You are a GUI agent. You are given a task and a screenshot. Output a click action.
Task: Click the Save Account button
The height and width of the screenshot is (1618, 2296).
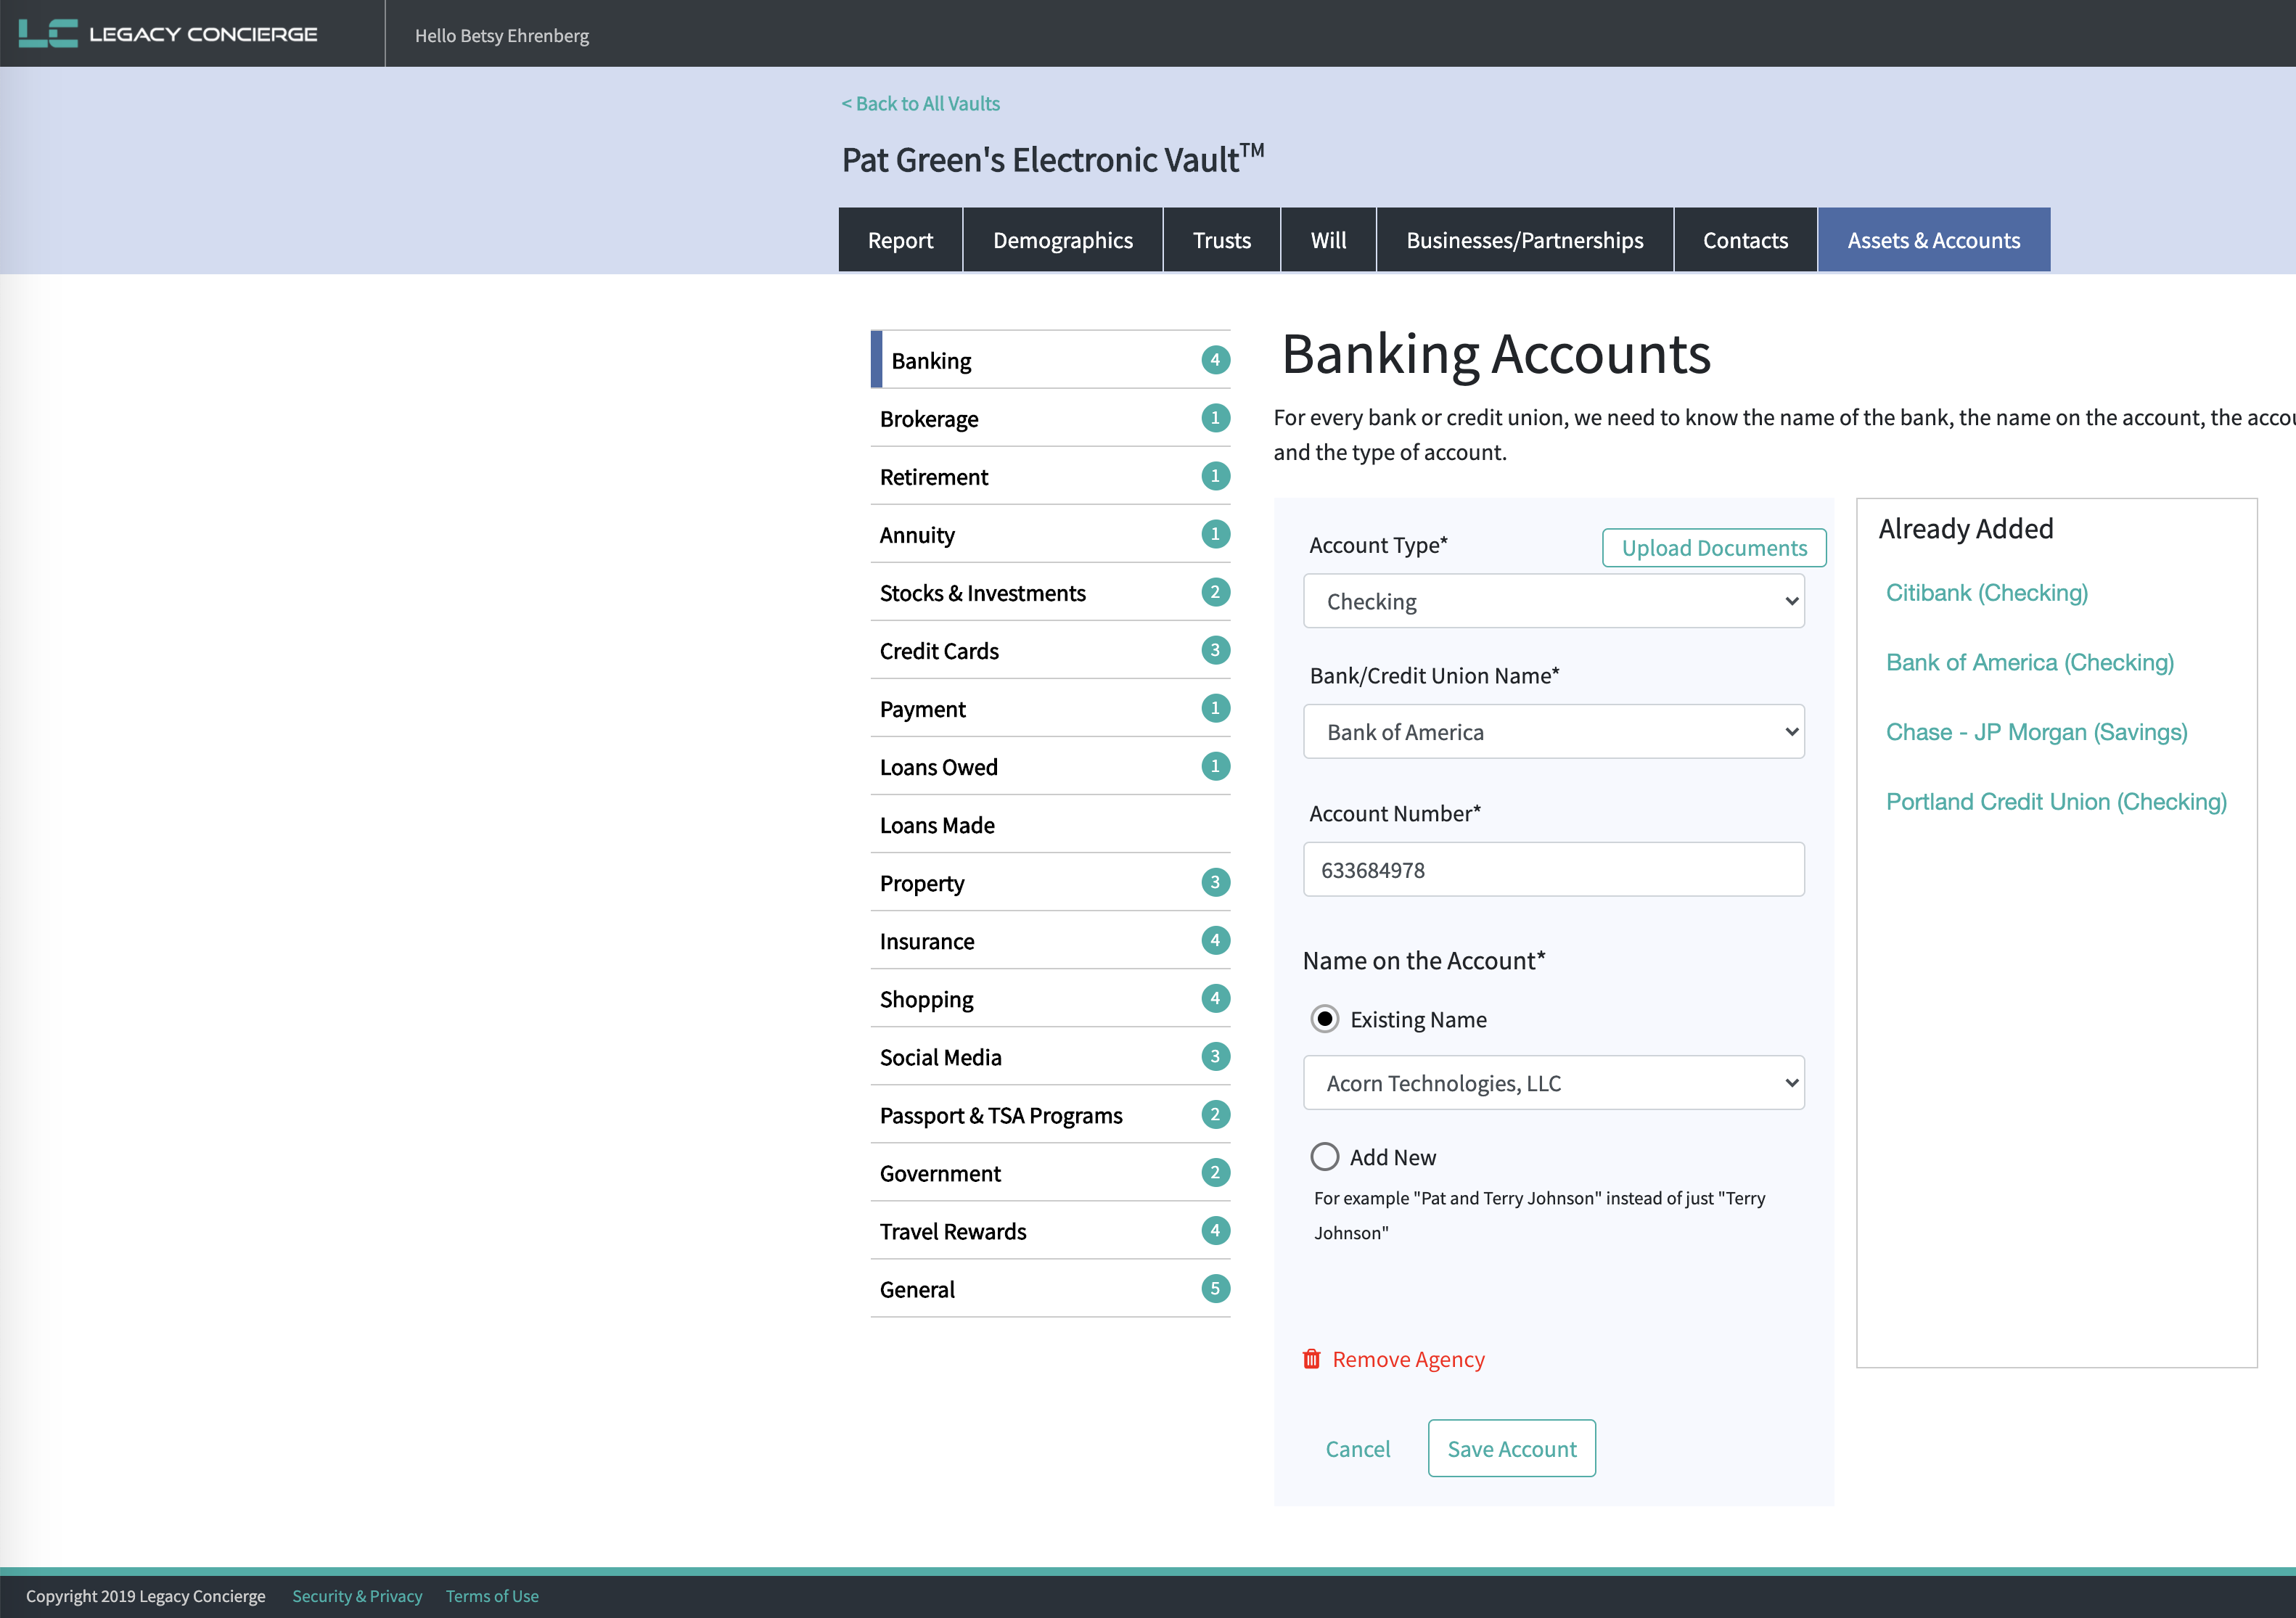(x=1511, y=1448)
